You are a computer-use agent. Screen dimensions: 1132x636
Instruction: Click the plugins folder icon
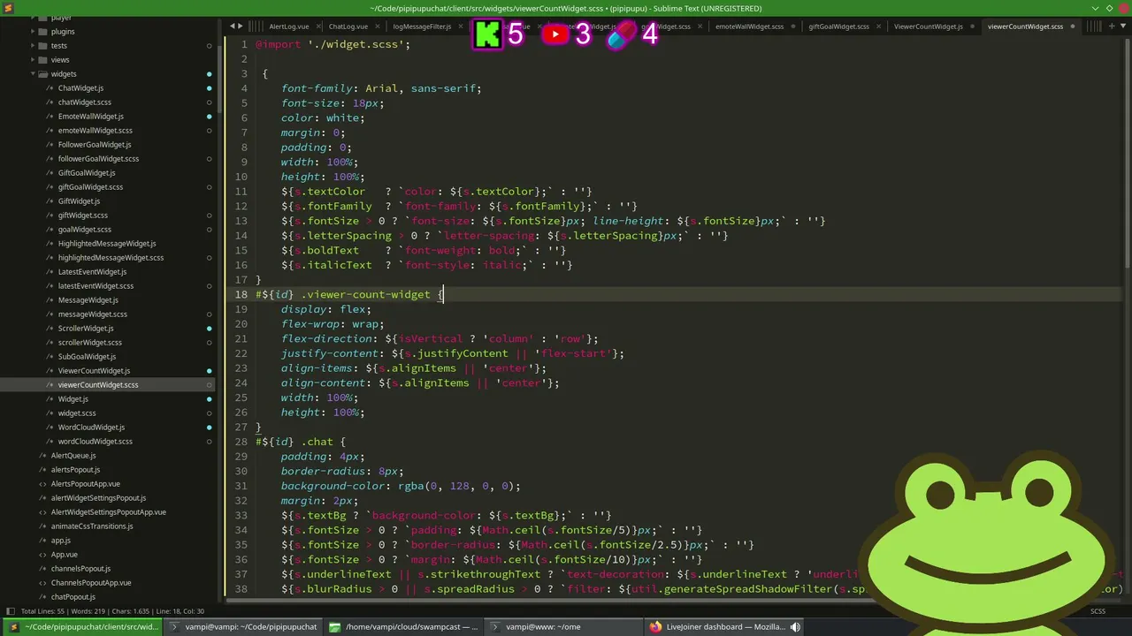click(x=43, y=32)
